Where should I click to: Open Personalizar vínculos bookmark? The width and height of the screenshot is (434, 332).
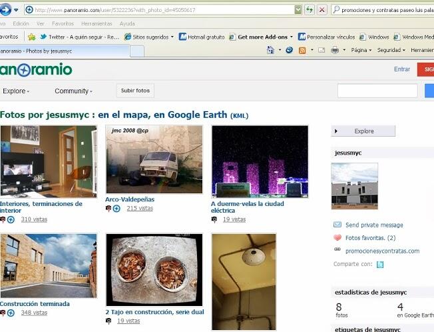[326, 37]
